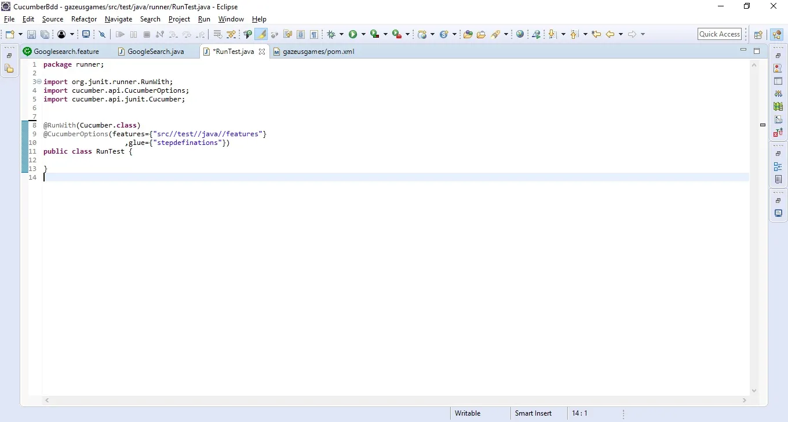Switch to the Googlesearch.feature tab

(x=66, y=52)
